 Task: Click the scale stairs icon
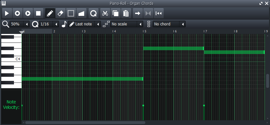coord(106,24)
